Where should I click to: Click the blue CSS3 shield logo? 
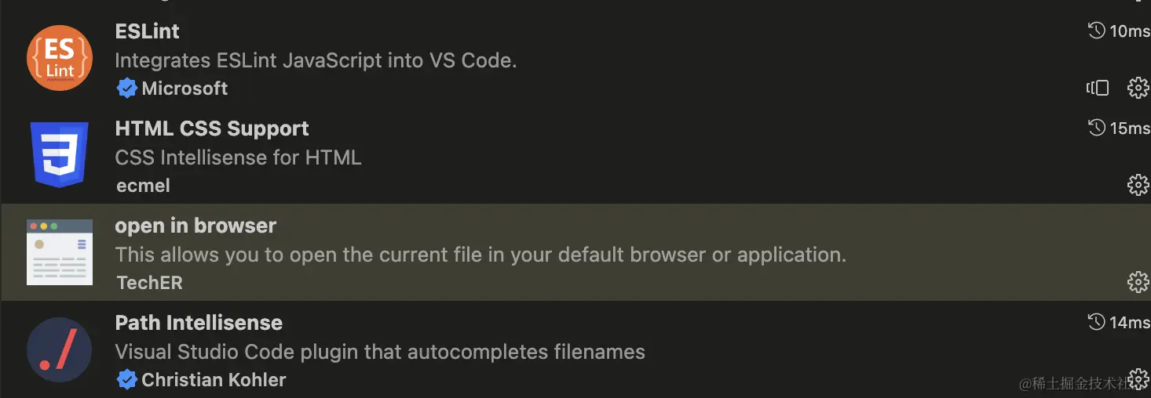click(60, 154)
